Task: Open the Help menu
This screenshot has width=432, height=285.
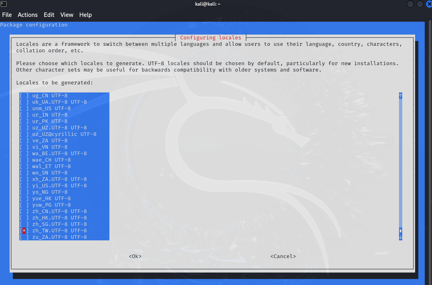Action: (x=85, y=15)
